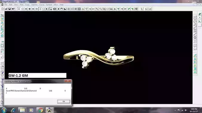202x113 pixels.
Task: Open Chrome from the taskbar
Action: pos(40,110)
